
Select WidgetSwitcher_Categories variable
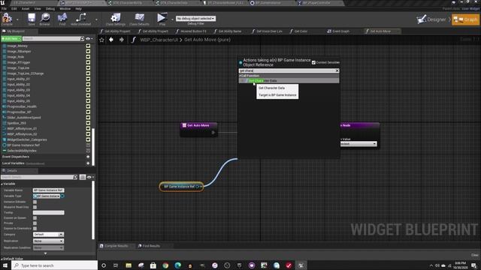27,139
